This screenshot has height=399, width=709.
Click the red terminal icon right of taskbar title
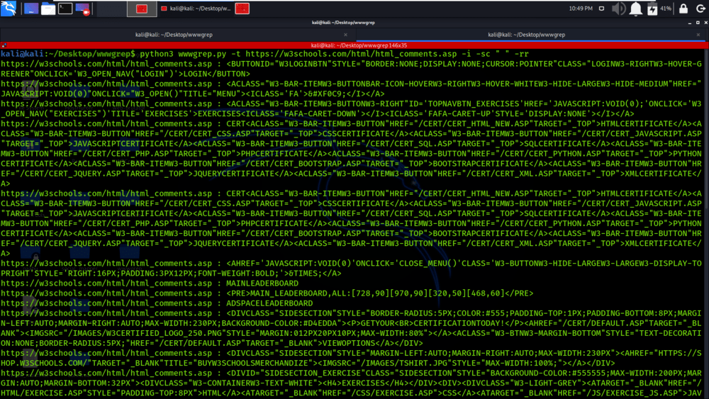(x=242, y=9)
